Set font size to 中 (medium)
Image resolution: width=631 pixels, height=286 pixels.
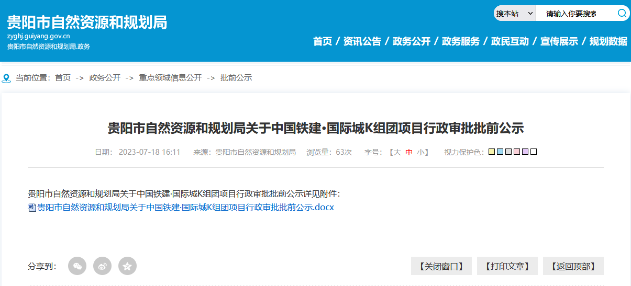pos(409,152)
